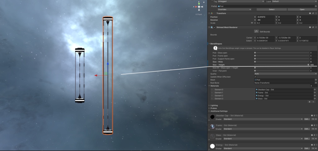Open object picker for Energy - Std element
The image size is (318, 151).
315,96
